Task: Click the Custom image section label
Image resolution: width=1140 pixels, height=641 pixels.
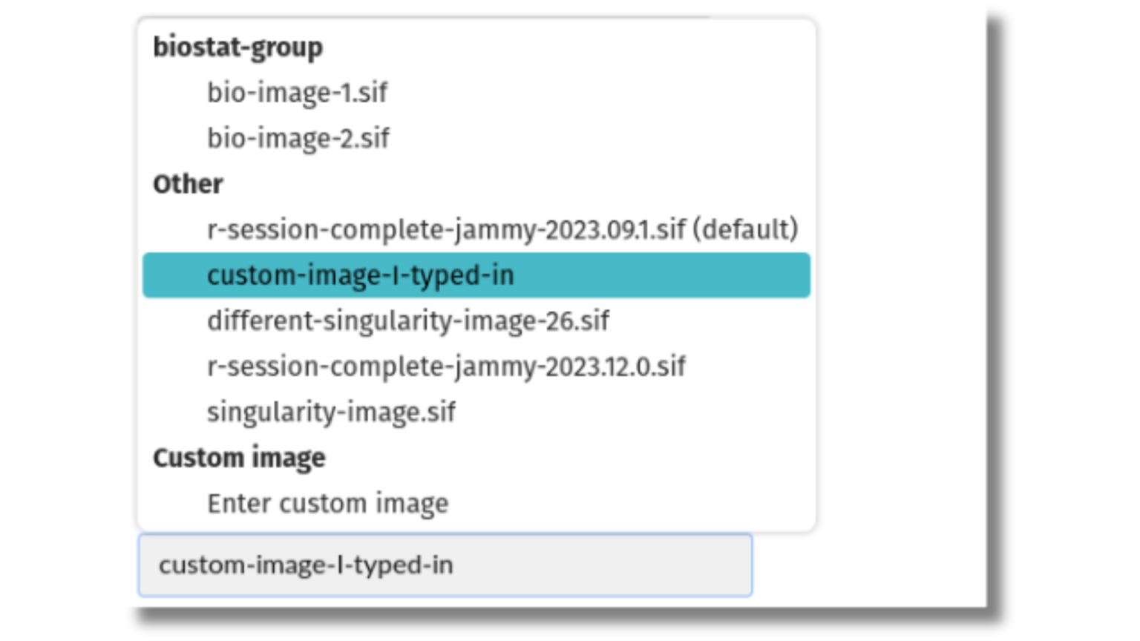Action: click(239, 458)
